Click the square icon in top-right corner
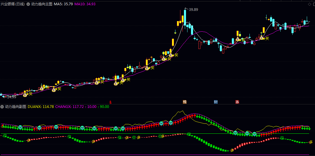 (x=313, y=4)
